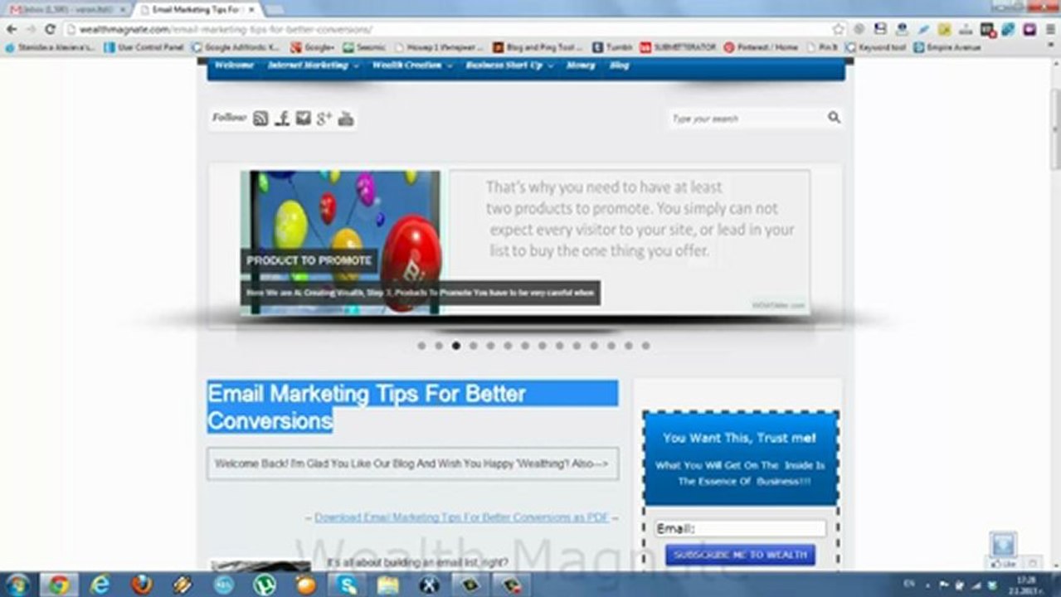Open the Google+ follow icon
The image size is (1061, 597).
324,119
